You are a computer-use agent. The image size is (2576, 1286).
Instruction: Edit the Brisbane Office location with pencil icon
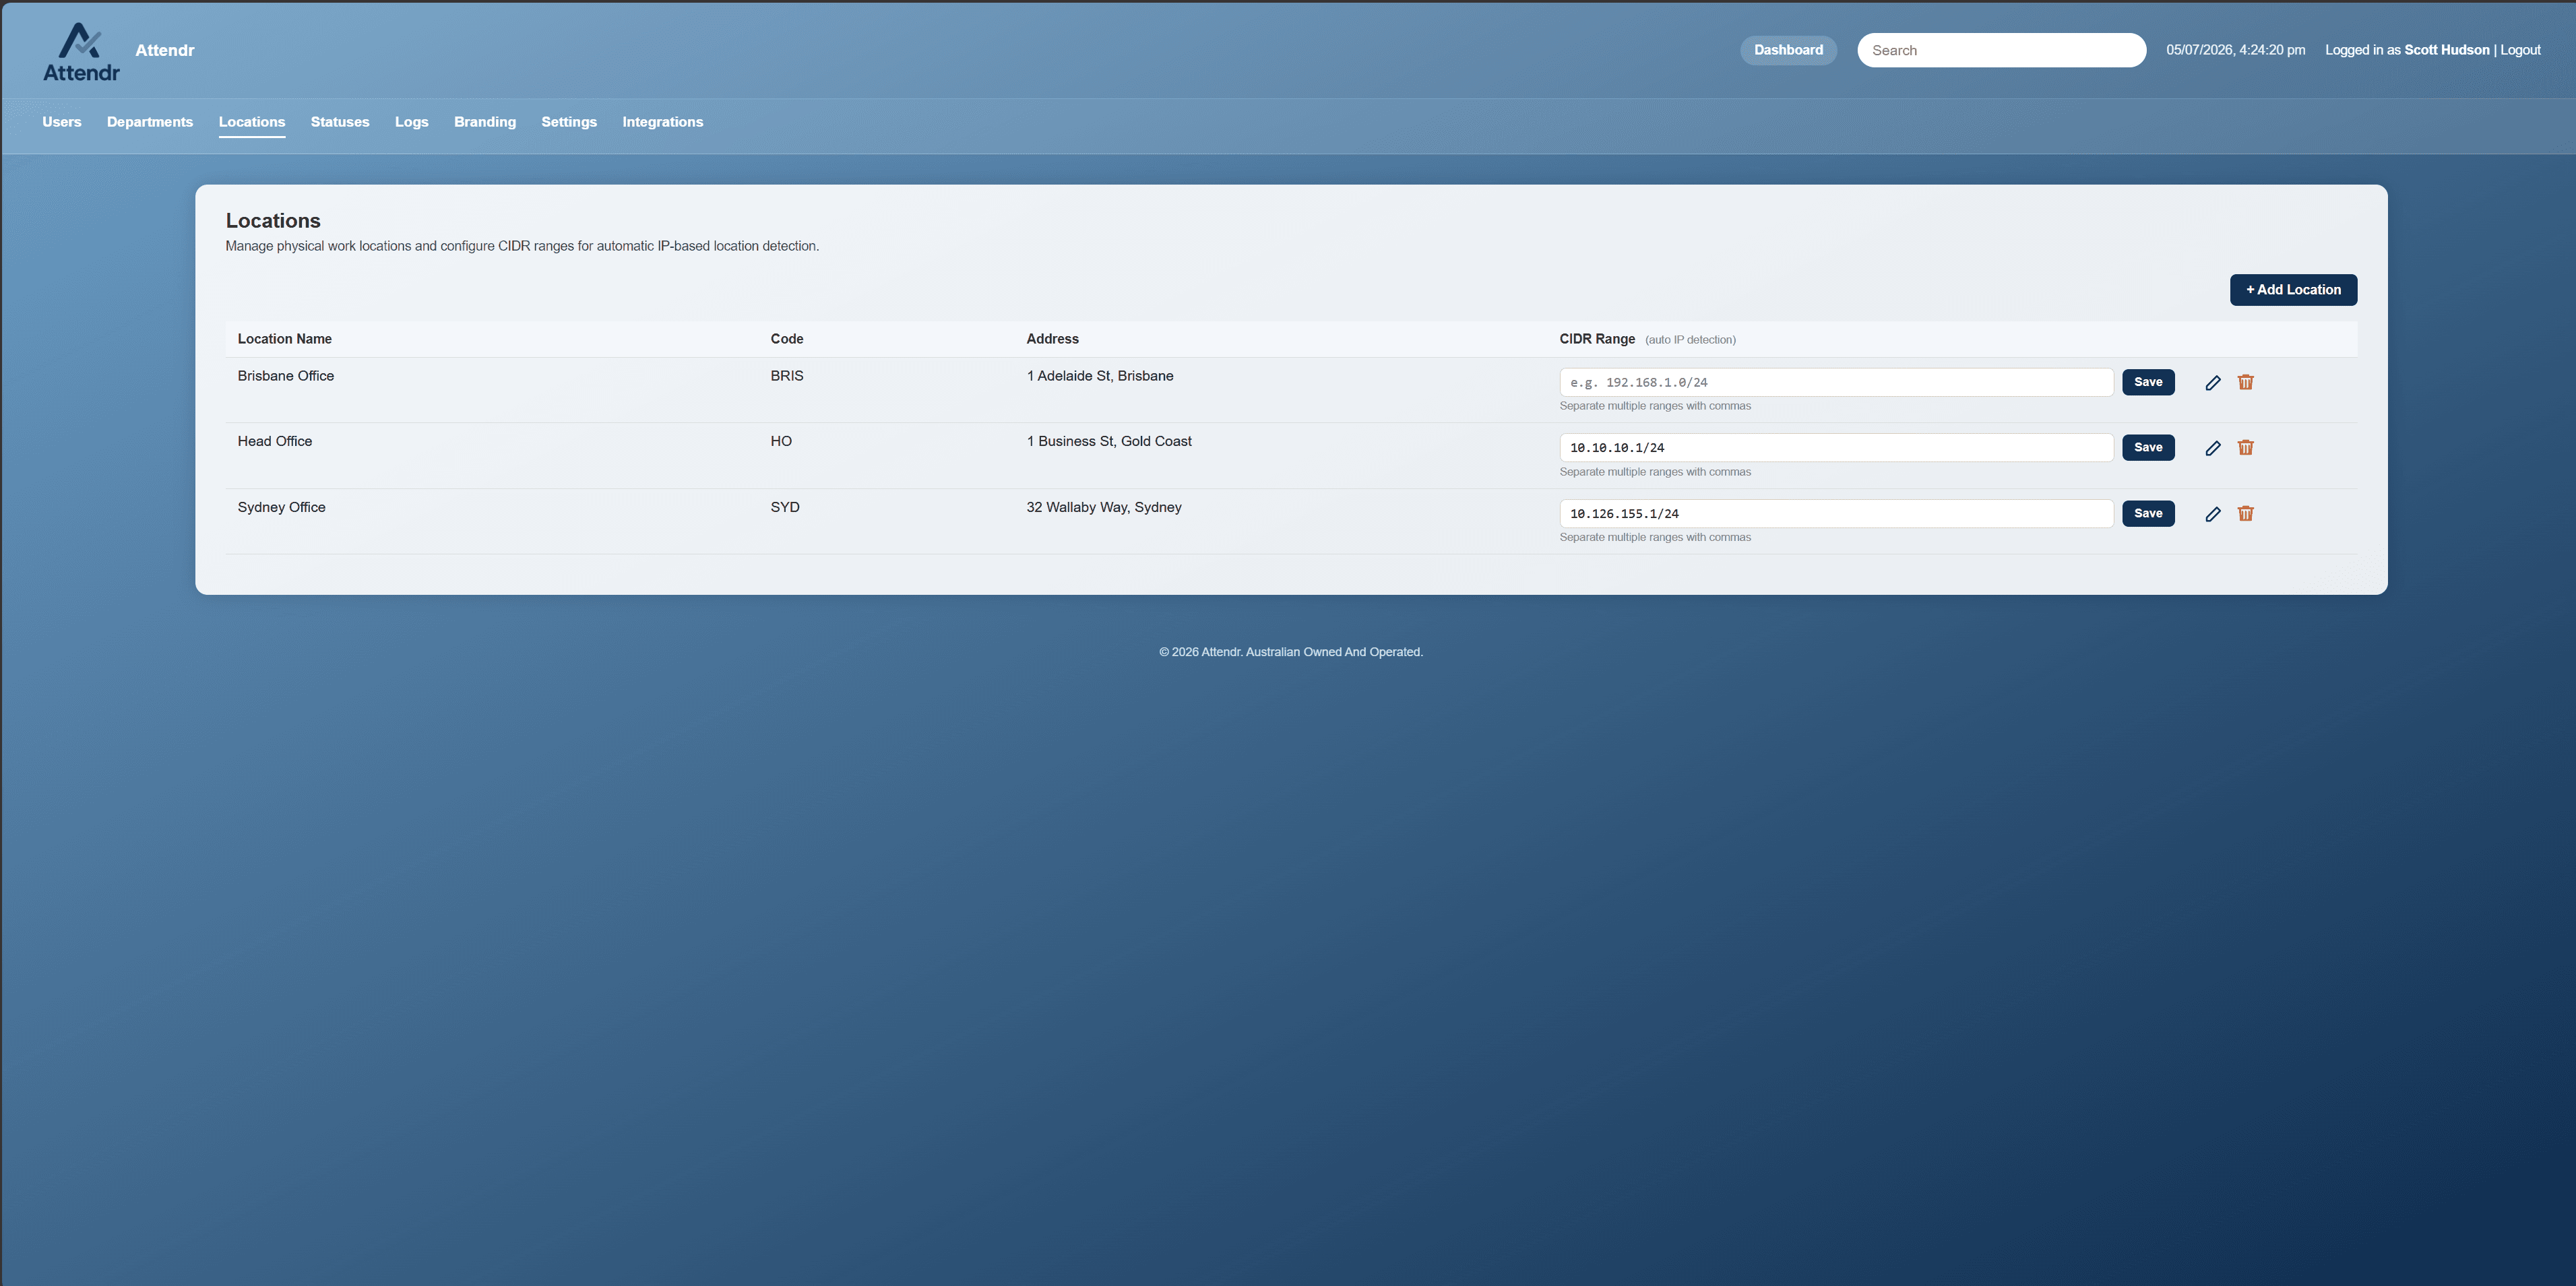click(x=2213, y=382)
